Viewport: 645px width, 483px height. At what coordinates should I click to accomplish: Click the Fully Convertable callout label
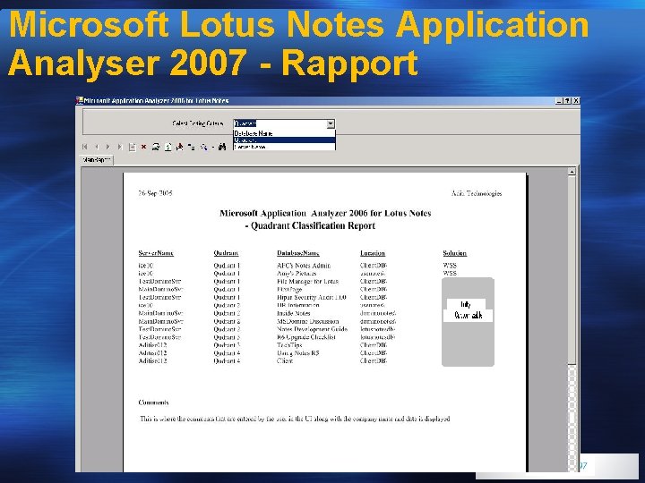[469, 310]
